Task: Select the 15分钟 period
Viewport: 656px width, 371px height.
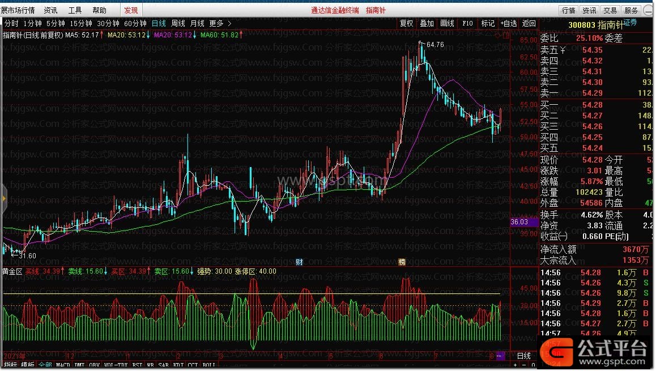Action: coord(81,23)
